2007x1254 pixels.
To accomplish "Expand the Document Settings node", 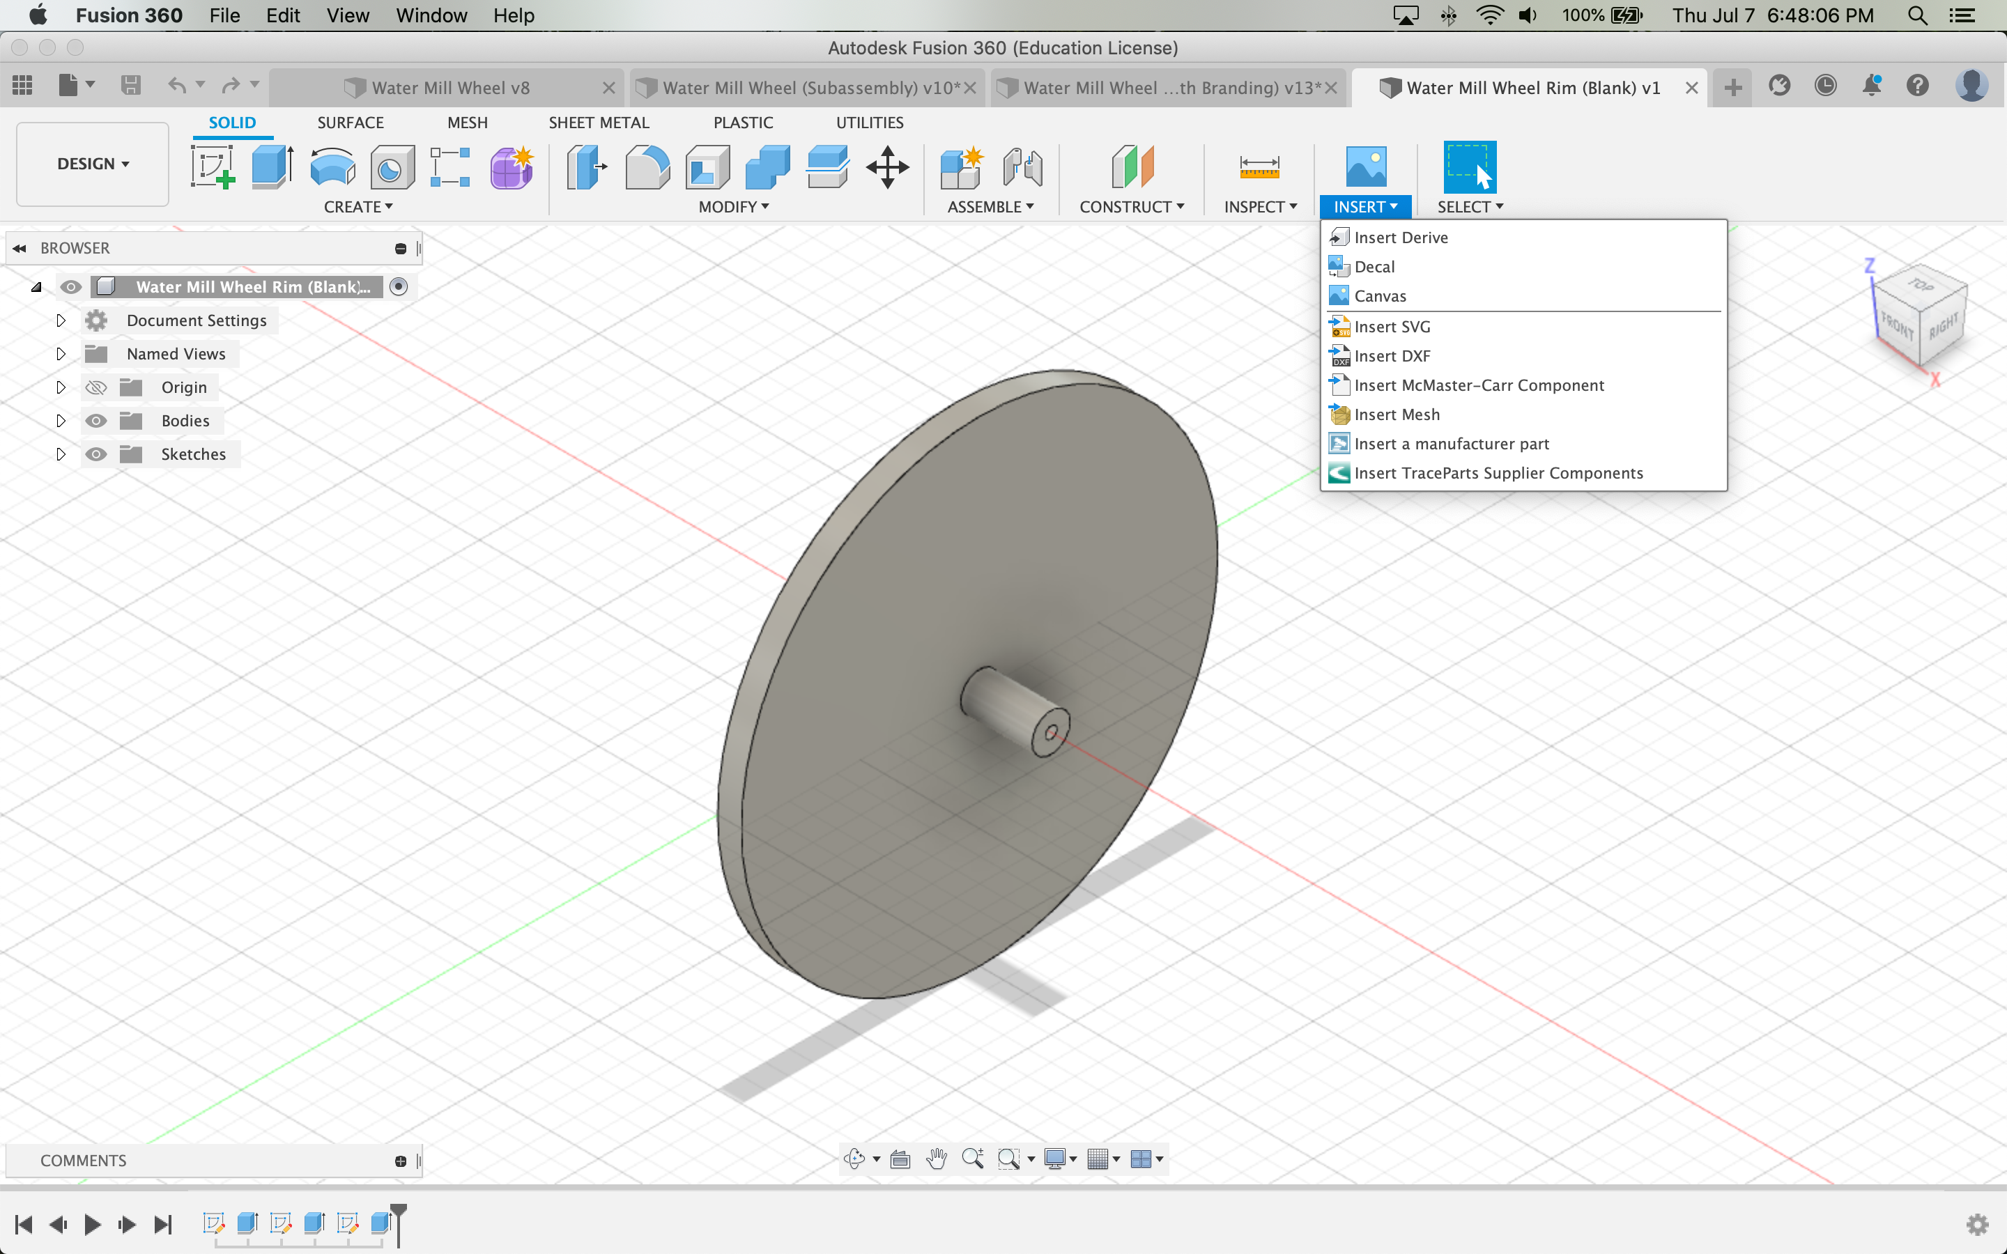I will (x=61, y=320).
